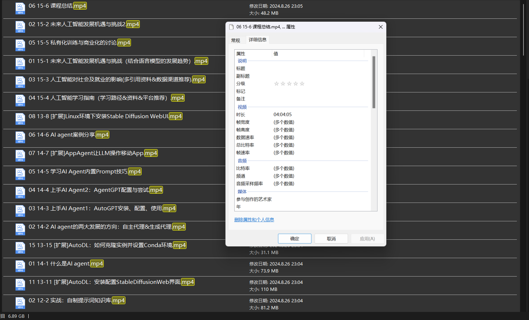Click the MP4 icon for 04 15-4 人工智能学习指南
Screen dimensions: 529x320
[20, 101]
